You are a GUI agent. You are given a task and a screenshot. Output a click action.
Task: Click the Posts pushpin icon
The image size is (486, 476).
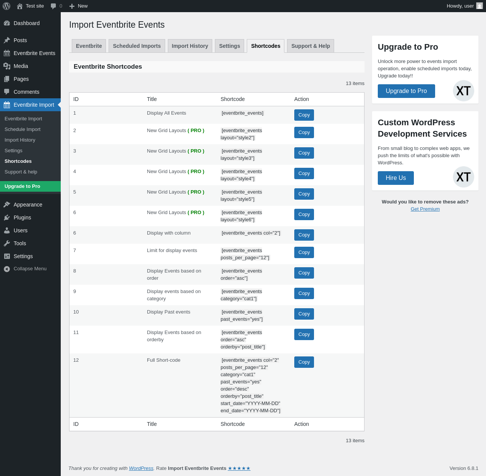(x=7, y=40)
